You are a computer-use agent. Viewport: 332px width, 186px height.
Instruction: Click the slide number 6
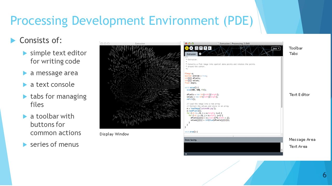tap(324, 175)
